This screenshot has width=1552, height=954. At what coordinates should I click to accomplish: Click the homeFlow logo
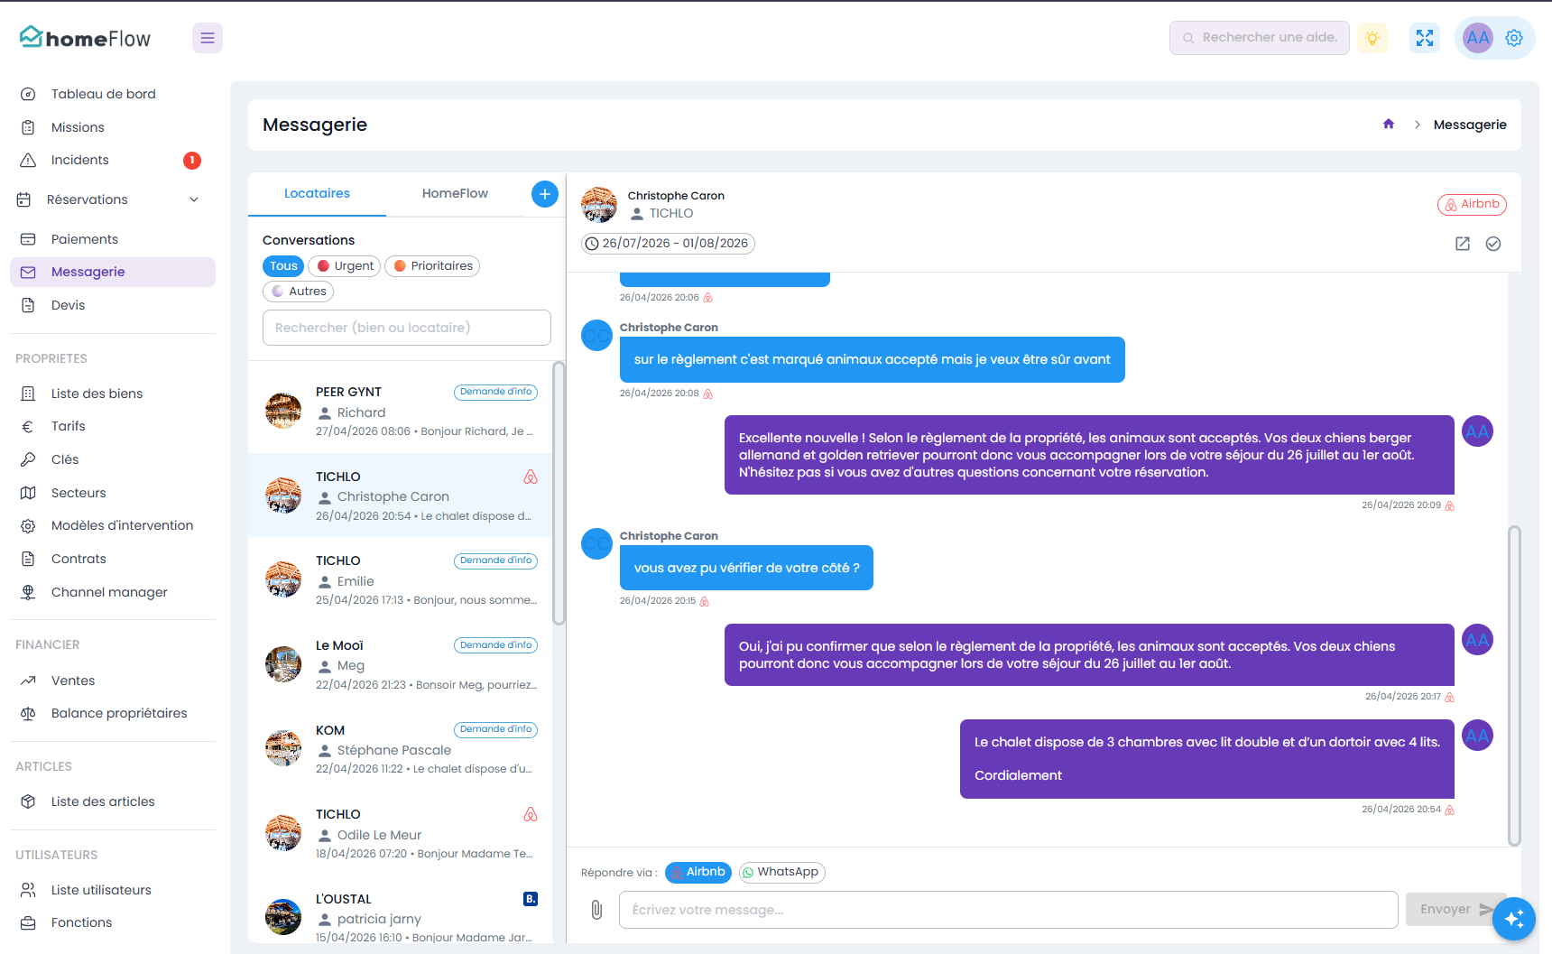(x=86, y=38)
